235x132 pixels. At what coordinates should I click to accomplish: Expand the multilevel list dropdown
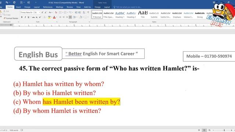tap(73, 12)
